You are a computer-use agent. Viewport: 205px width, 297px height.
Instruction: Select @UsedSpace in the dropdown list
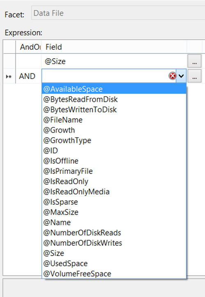114,263
